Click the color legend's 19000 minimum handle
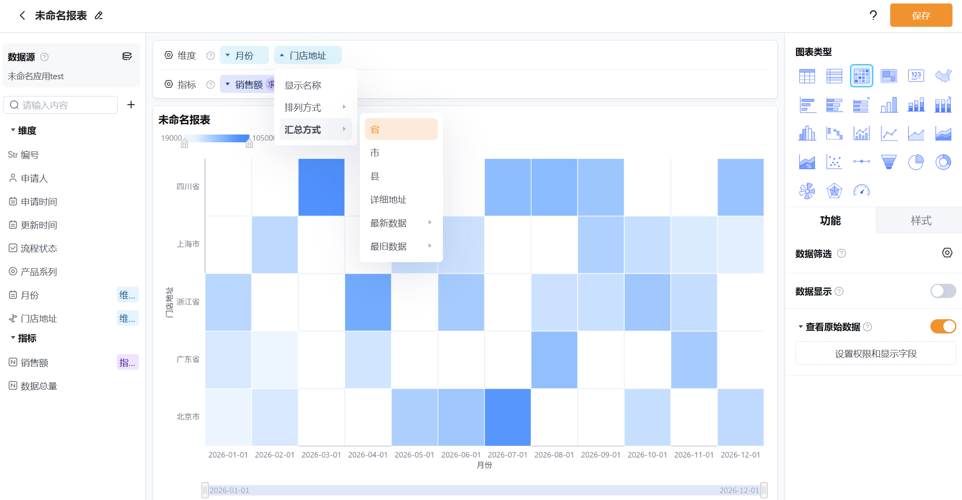The height and width of the screenshot is (500, 962). 185,142
